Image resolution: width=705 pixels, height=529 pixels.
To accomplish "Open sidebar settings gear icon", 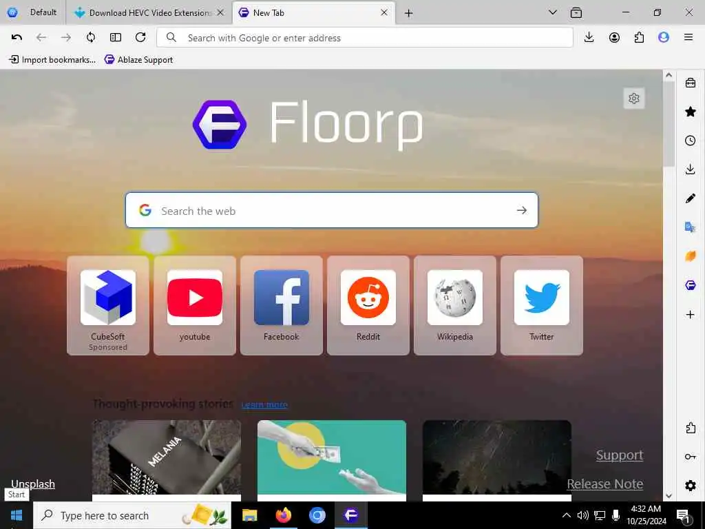I will click(x=691, y=486).
